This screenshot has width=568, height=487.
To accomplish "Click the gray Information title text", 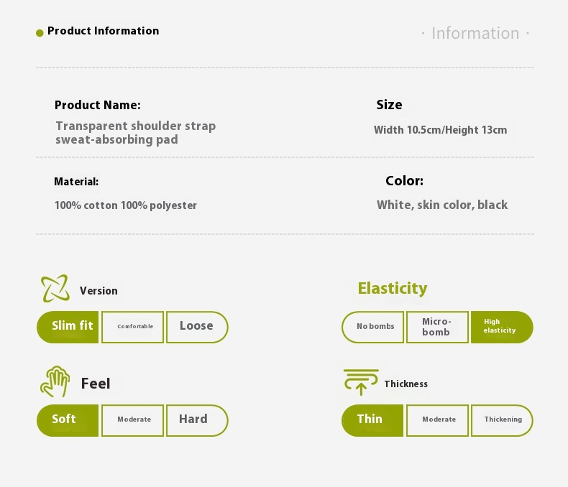I will point(475,33).
